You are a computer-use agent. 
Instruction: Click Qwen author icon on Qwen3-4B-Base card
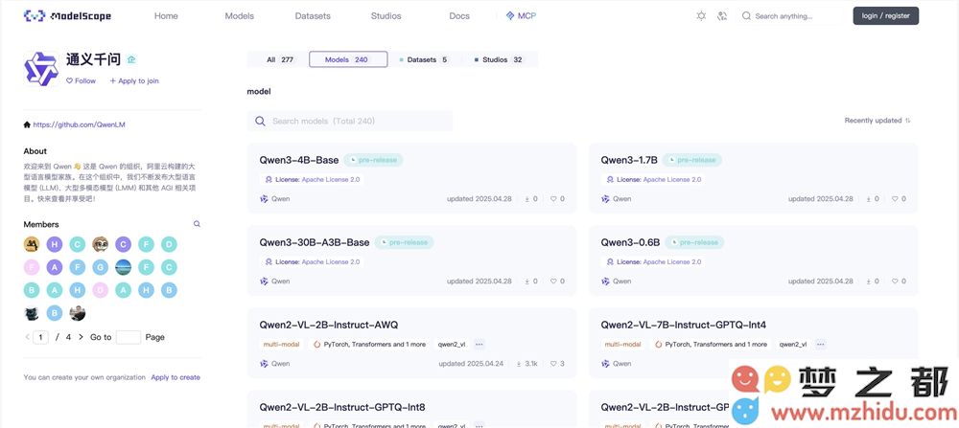(x=264, y=199)
